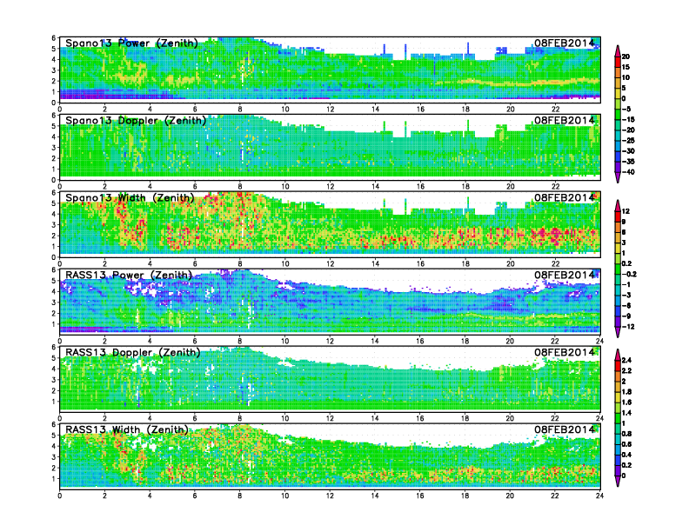Click y-axis tick '1' of RASS13 Width panel
This screenshot has width=689, height=532.
[x=54, y=479]
